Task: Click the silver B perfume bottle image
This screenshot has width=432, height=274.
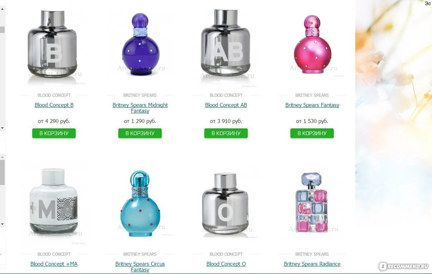Action: (x=52, y=44)
